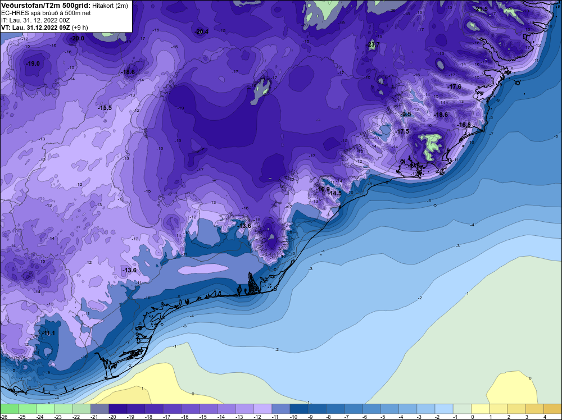Click the '-23.7' temperature value on the map

click(373, 45)
